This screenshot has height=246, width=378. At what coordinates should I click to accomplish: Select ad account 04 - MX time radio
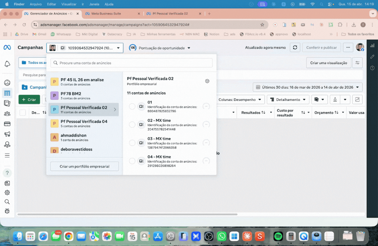pyautogui.click(x=132, y=161)
